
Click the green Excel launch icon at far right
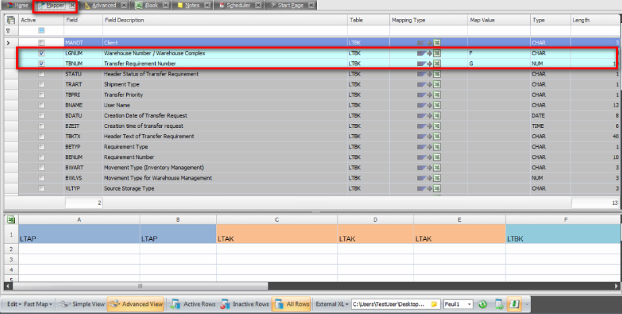[x=514, y=304]
